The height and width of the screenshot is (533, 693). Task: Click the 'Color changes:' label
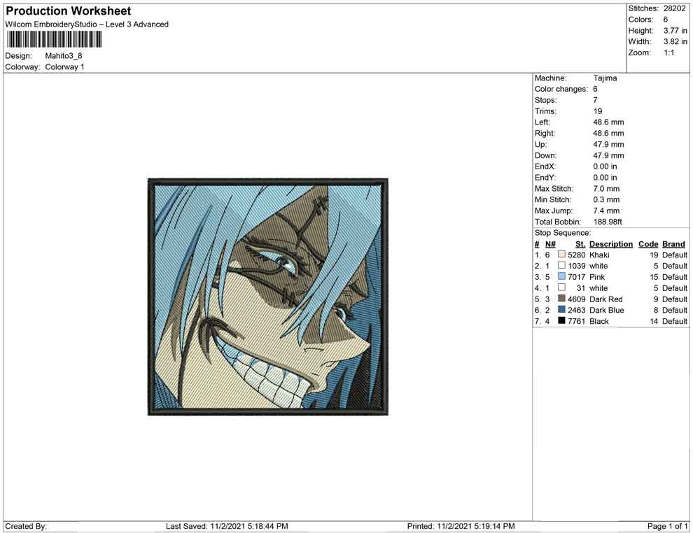(x=561, y=89)
